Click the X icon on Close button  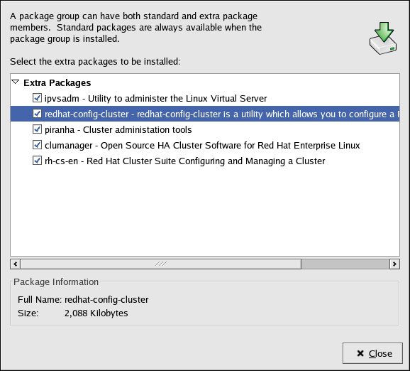pos(360,353)
